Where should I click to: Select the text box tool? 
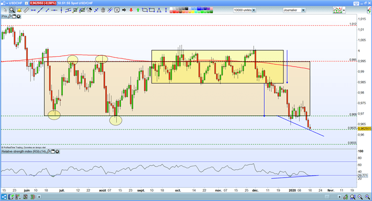[x=117, y=10]
